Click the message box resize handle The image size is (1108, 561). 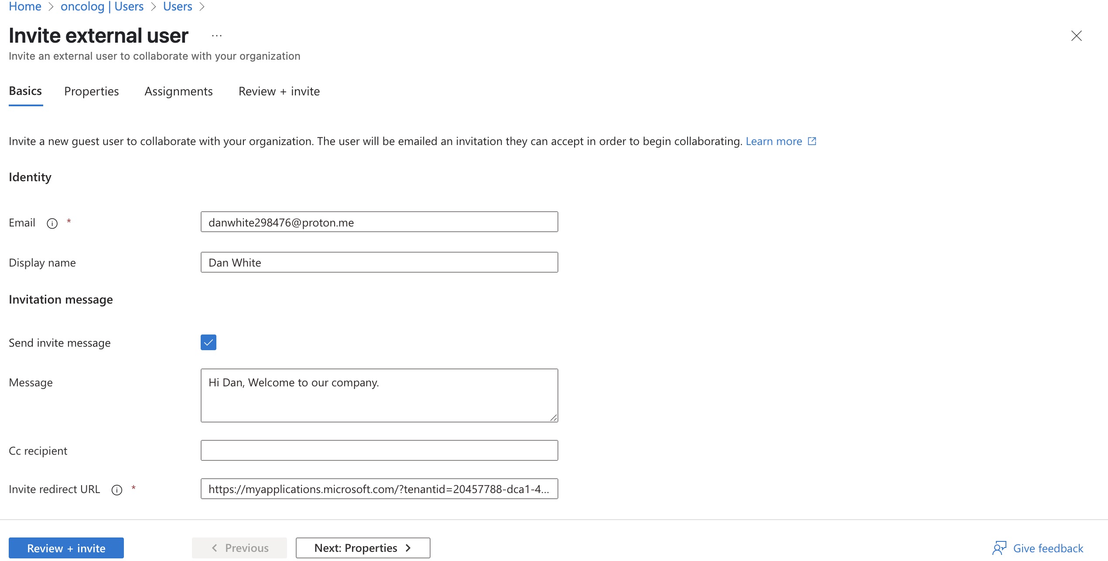(553, 417)
